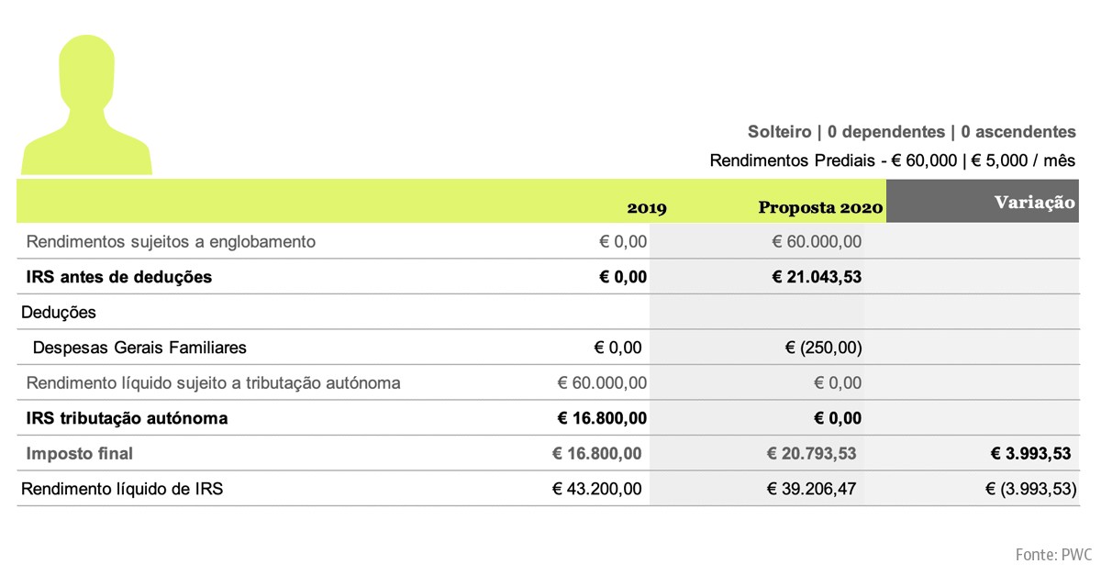Screen dimensions: 1101x575
Task: Select the 2019 column header
Action: pyautogui.click(x=647, y=208)
